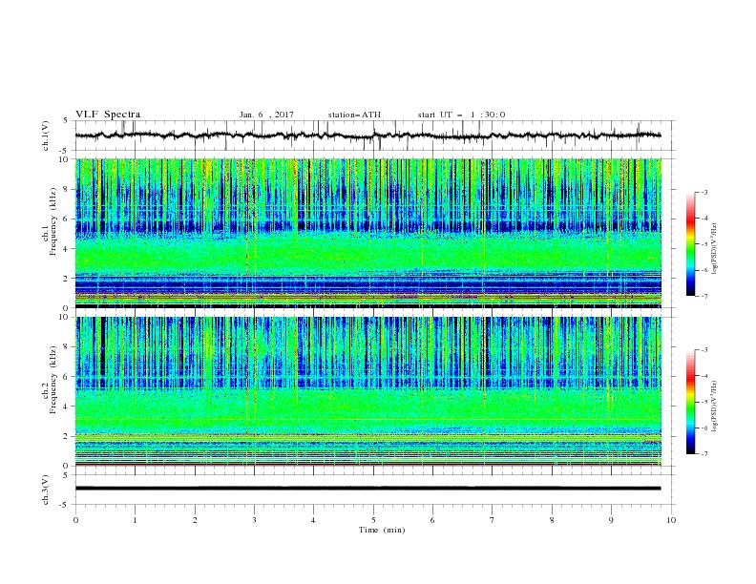This screenshot has width=756, height=584.
Task: Click time axis tick label "2"
Action: coord(195,520)
